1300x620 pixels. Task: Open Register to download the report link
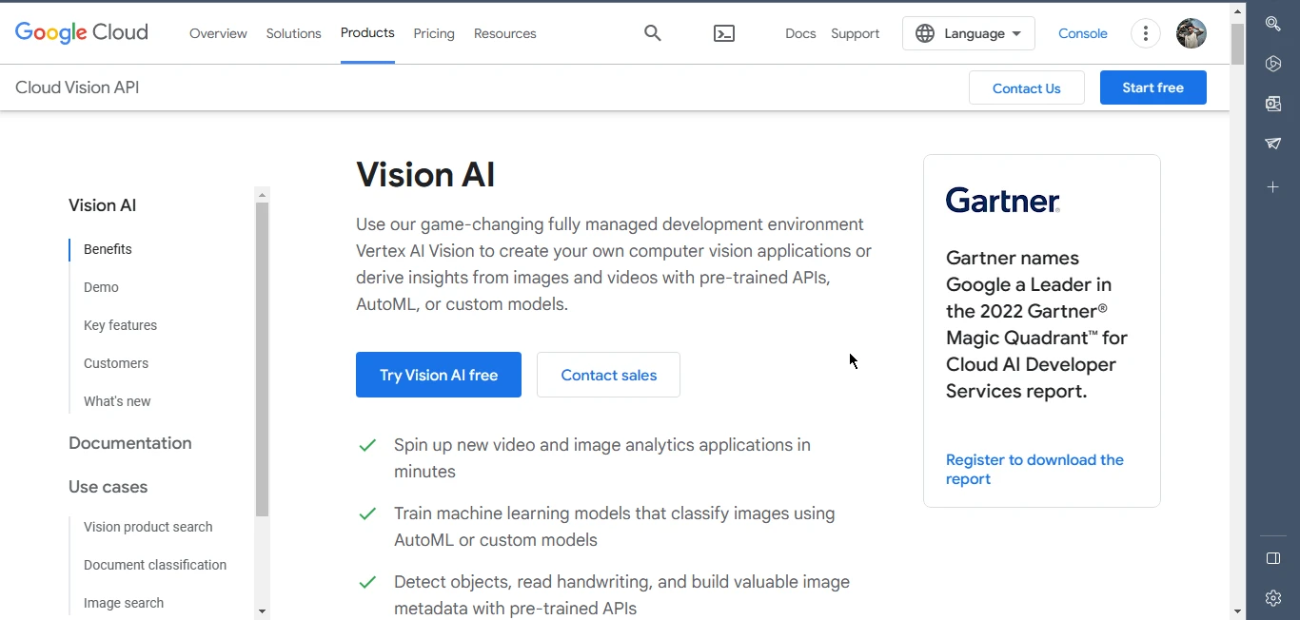click(x=1034, y=469)
